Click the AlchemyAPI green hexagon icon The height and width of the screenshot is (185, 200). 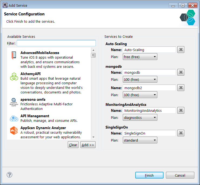pyautogui.click(x=14, y=76)
